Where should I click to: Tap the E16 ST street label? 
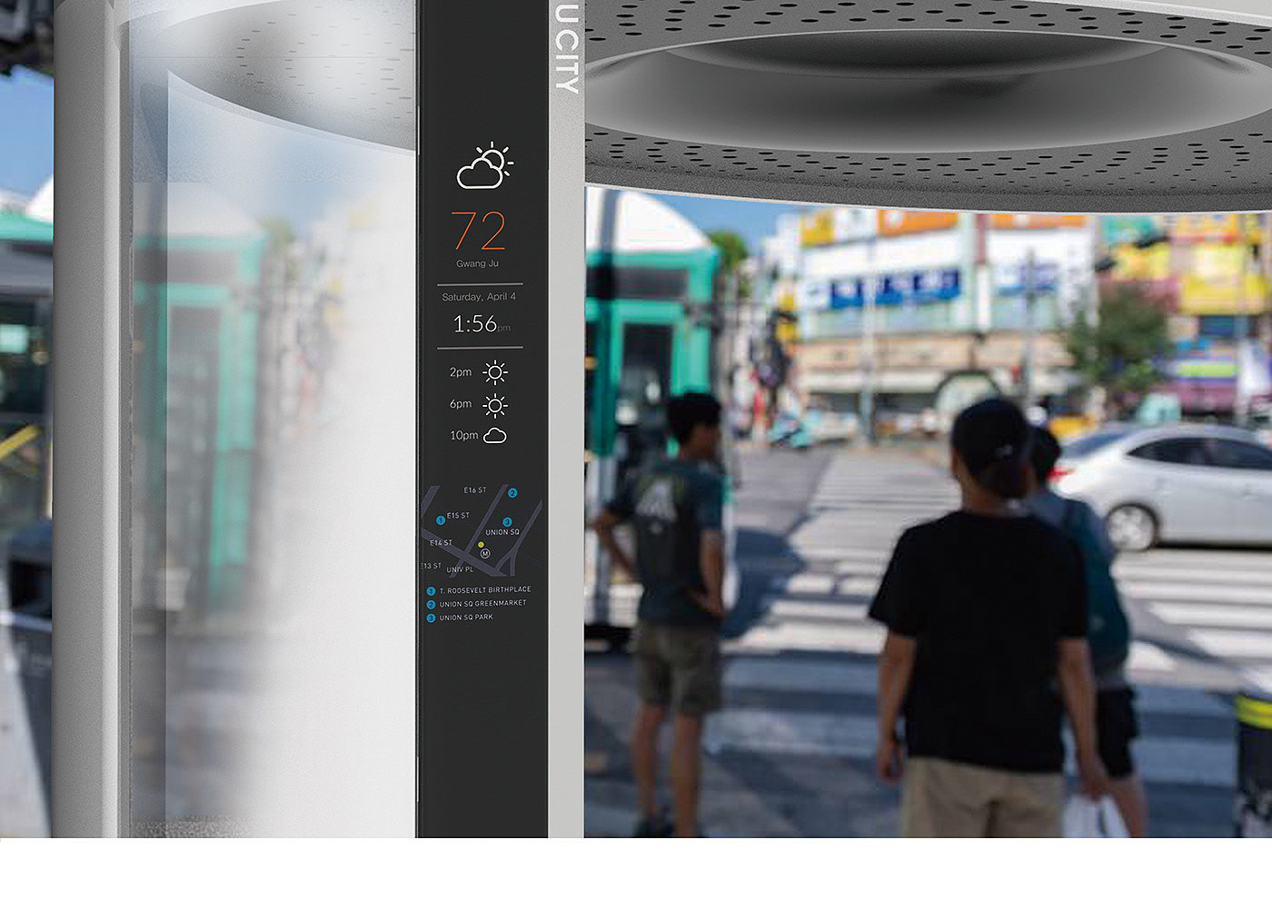click(475, 490)
